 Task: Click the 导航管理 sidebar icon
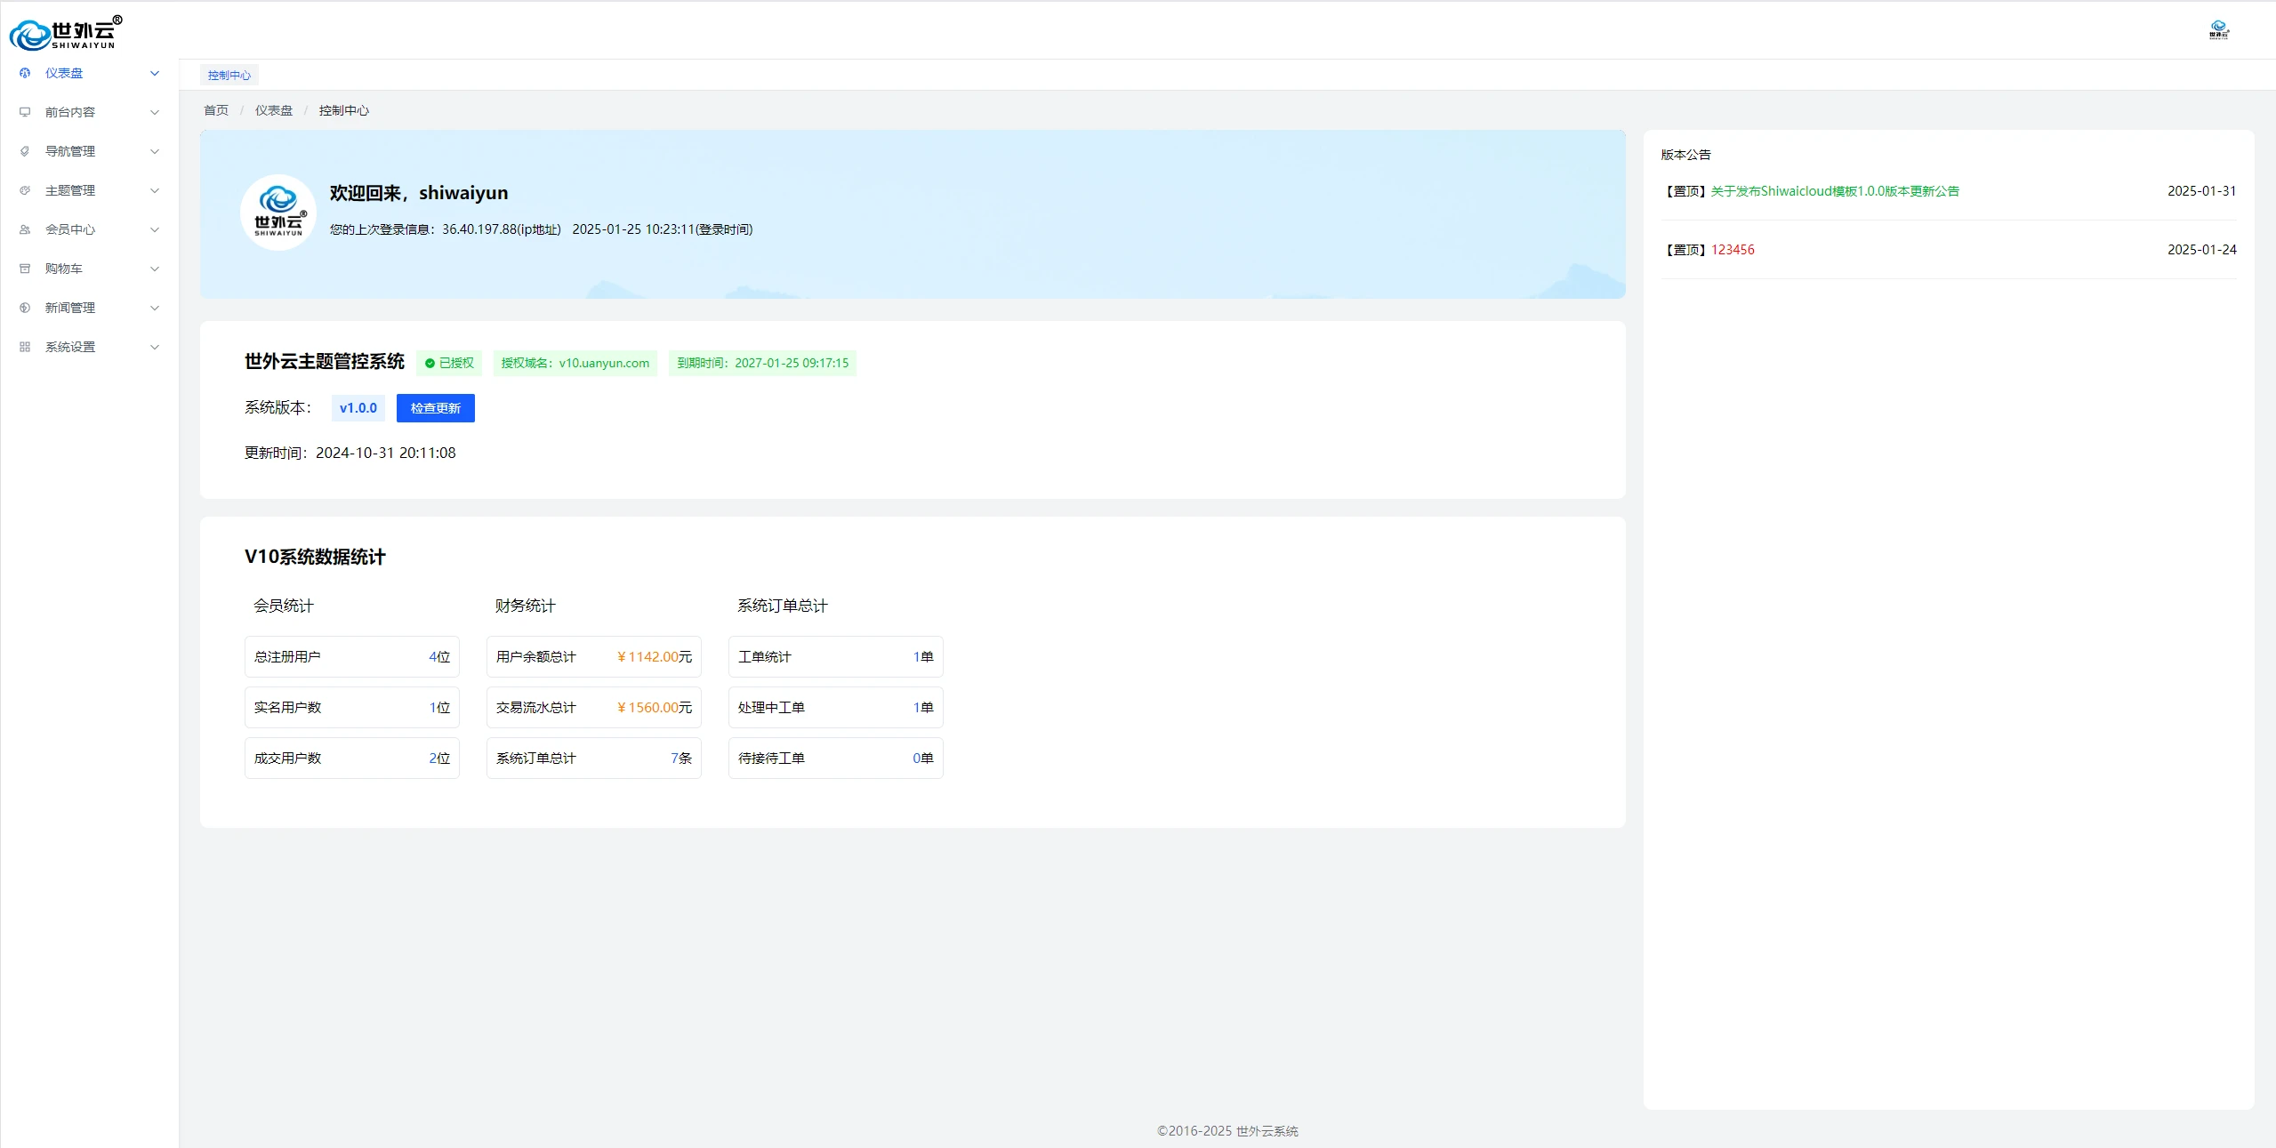(25, 151)
